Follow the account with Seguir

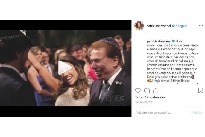[182, 26]
